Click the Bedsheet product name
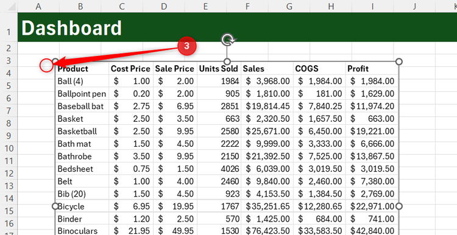 coord(75,169)
